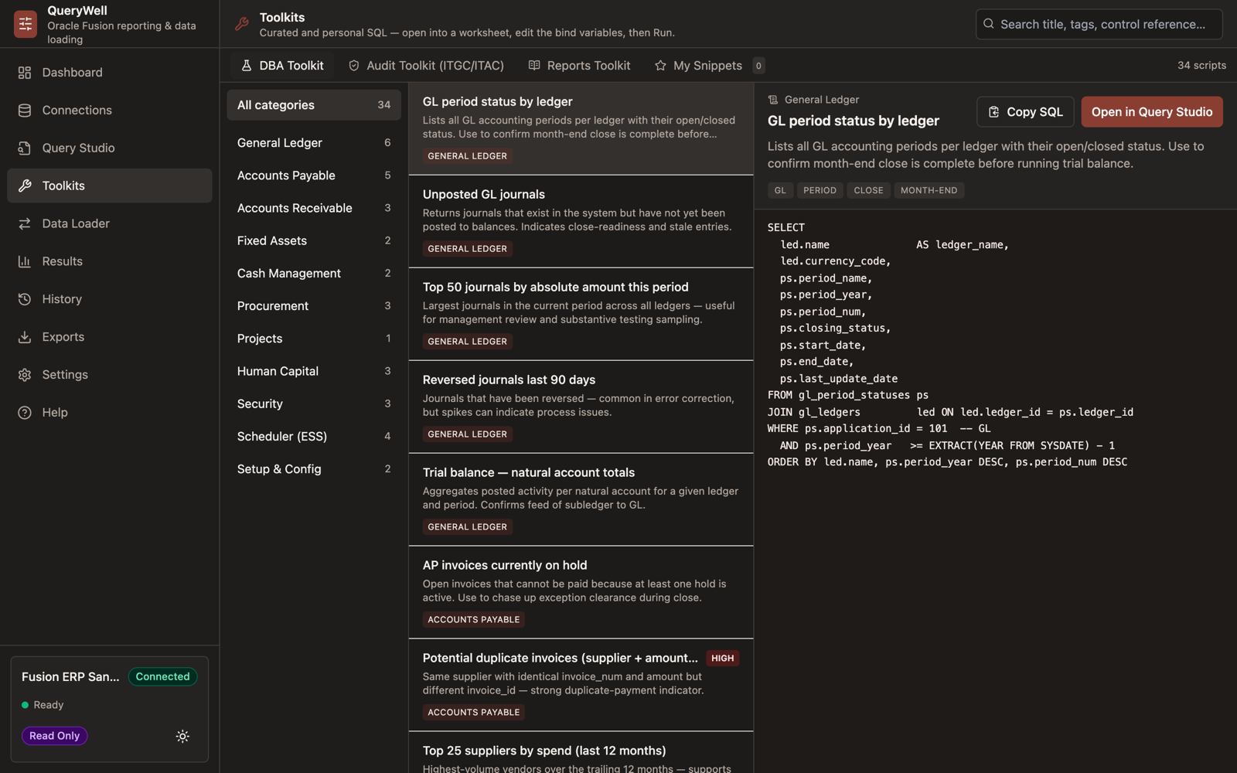This screenshot has height=773, width=1237.
Task: Filter by Setup & Config category
Action: tap(314, 469)
